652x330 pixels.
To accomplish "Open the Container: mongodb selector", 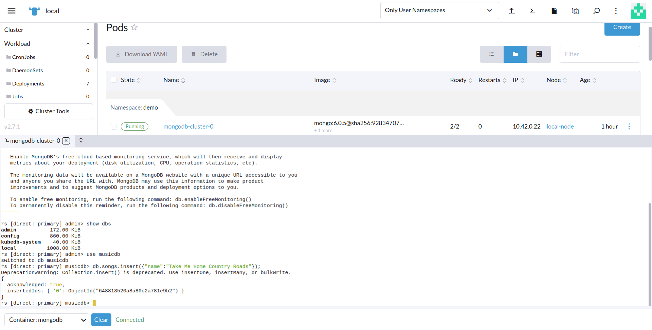I will (x=47, y=320).
